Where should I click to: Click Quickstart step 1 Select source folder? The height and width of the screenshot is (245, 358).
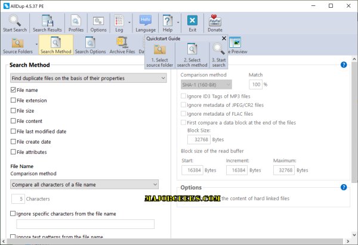[x=159, y=55]
